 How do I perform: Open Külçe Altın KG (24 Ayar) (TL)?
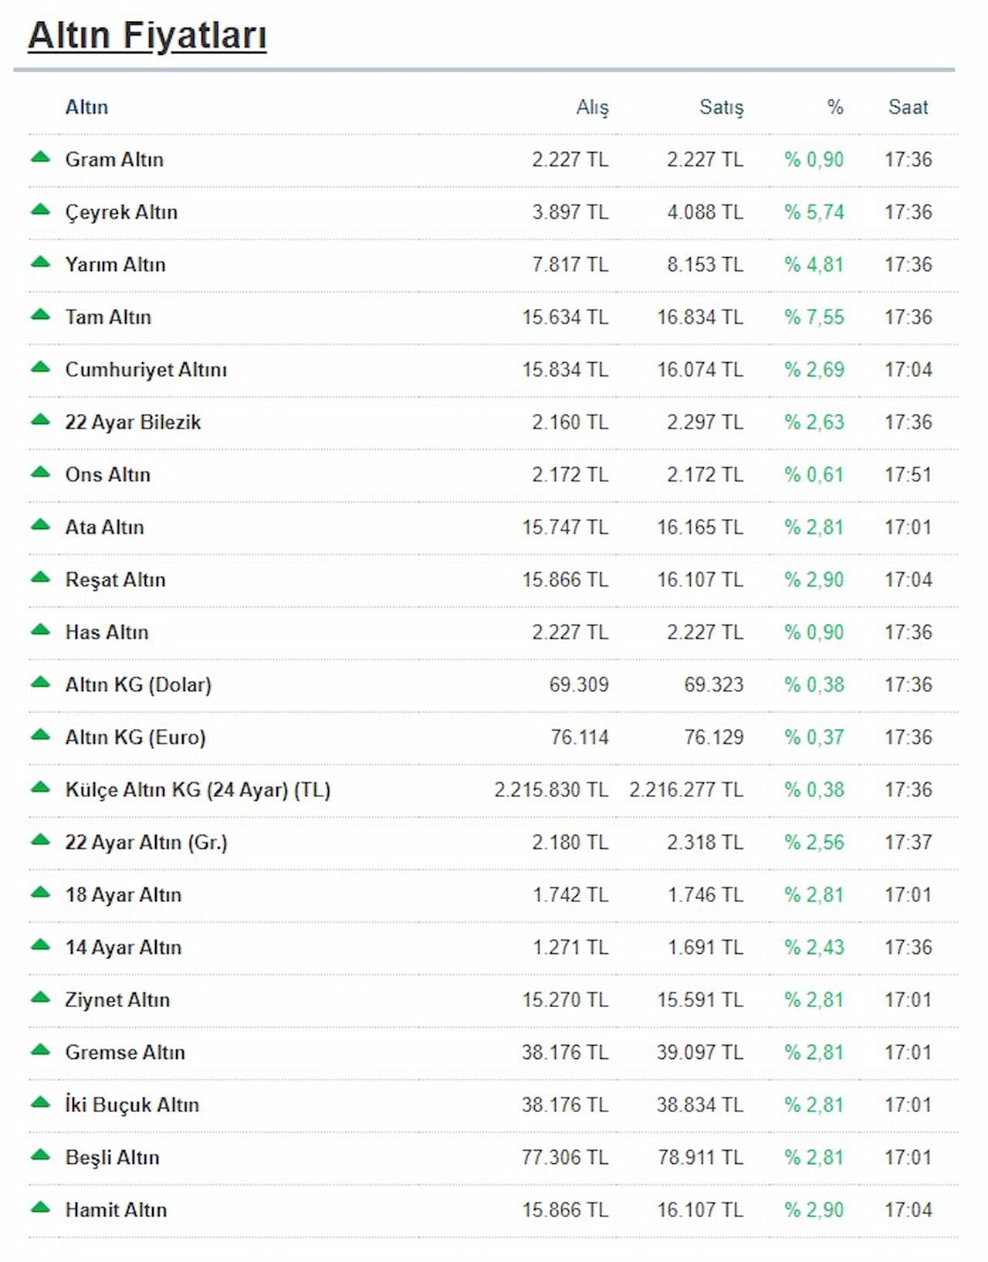point(198,789)
